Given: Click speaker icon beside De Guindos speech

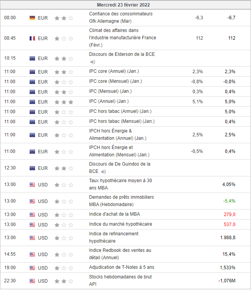Looking at the screenshot, I should point(104,171).
